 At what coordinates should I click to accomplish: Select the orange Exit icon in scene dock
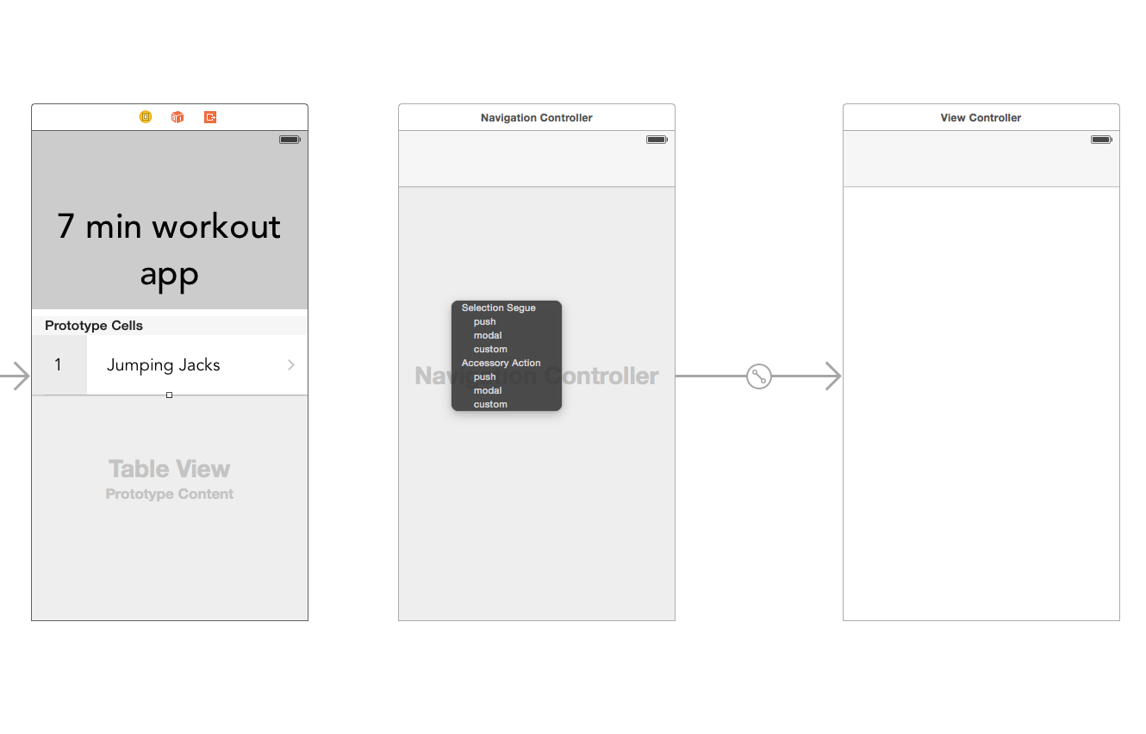point(210,117)
